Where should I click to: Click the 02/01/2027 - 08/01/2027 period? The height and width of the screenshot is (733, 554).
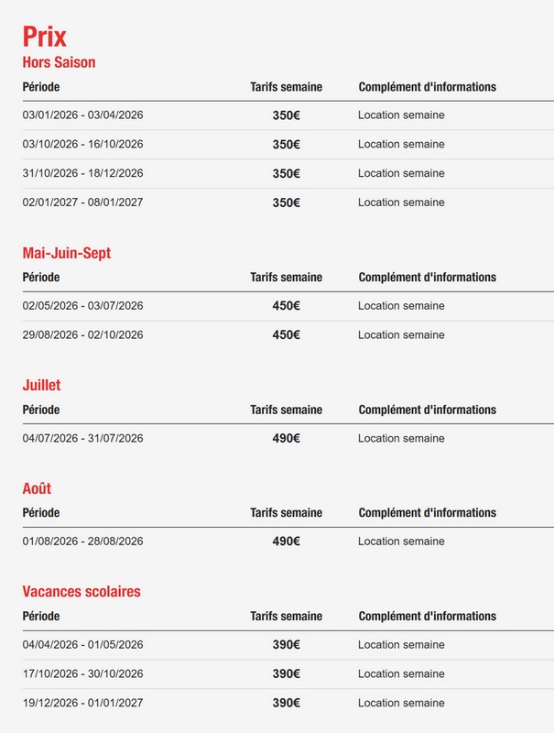click(x=82, y=202)
